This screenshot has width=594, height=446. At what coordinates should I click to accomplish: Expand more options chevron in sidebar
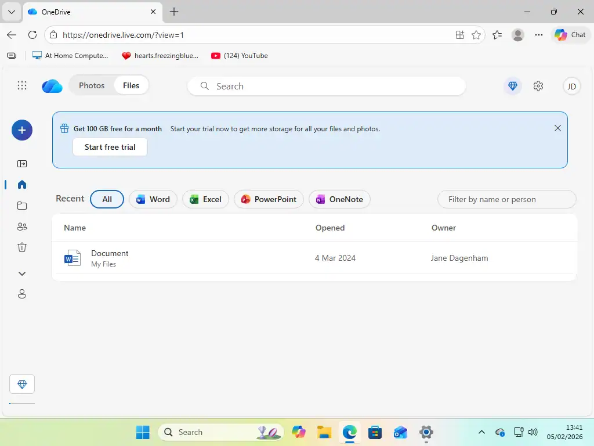coord(21,273)
